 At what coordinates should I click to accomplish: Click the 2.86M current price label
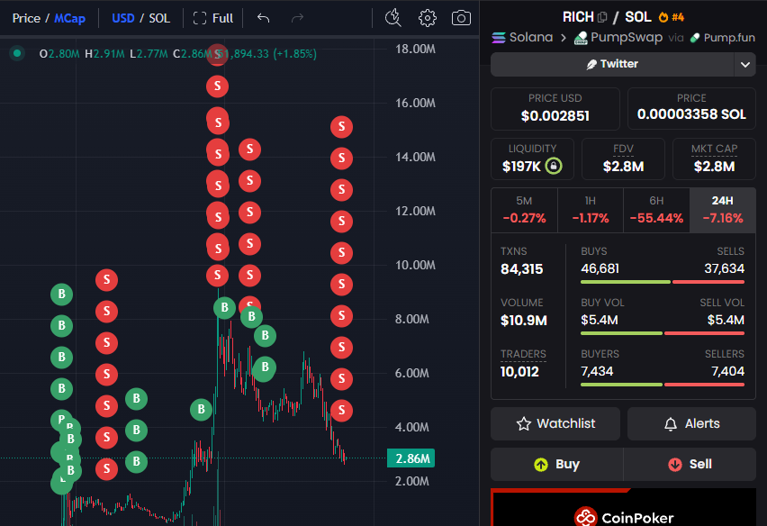(411, 458)
